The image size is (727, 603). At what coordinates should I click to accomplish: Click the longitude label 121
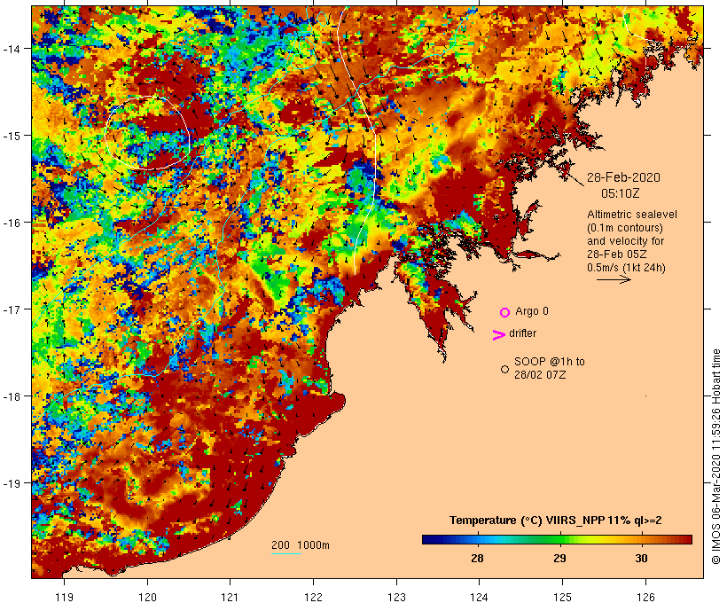(x=231, y=597)
